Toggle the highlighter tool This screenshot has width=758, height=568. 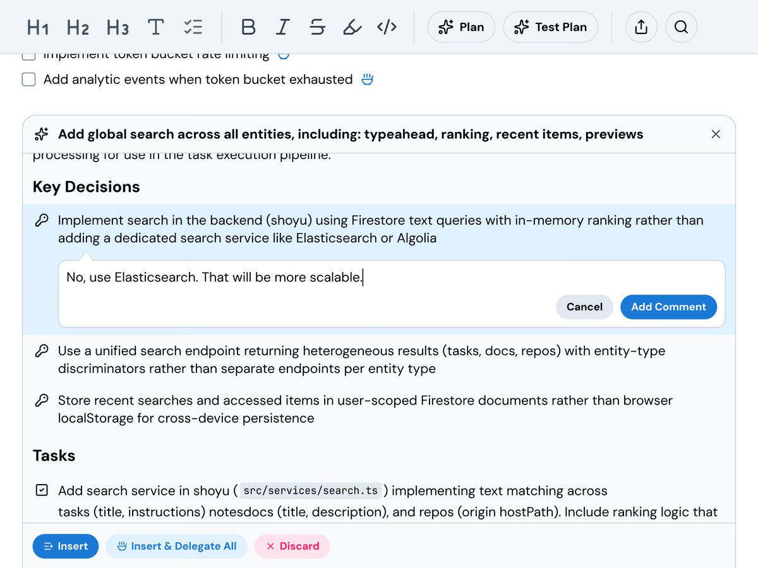[x=352, y=27]
